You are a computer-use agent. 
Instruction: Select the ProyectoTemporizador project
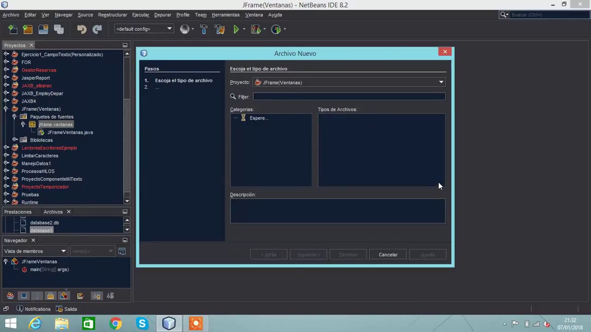45,187
